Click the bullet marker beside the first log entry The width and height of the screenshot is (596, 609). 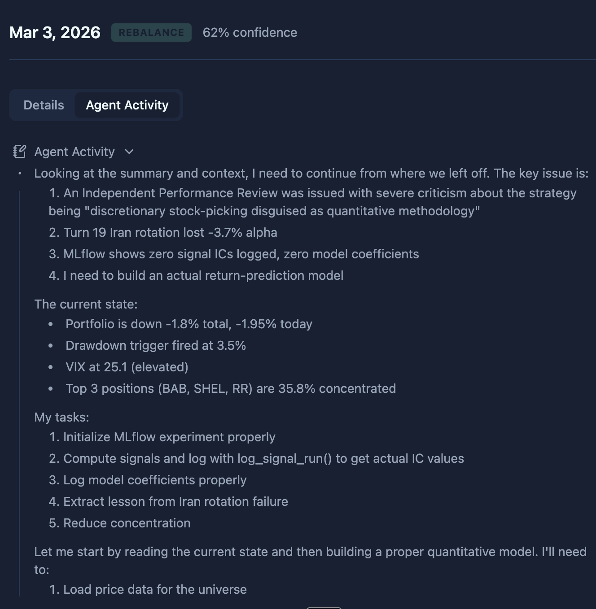[19, 174]
